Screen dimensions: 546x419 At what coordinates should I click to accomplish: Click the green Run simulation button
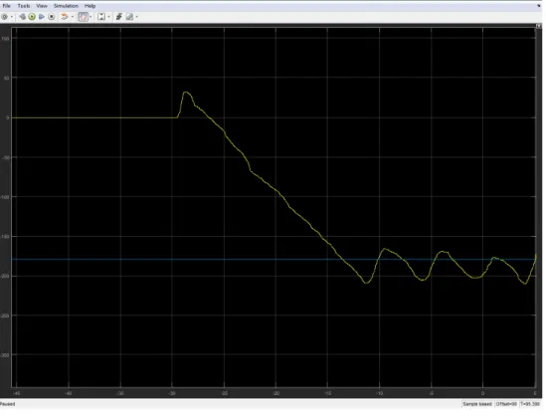click(x=32, y=17)
